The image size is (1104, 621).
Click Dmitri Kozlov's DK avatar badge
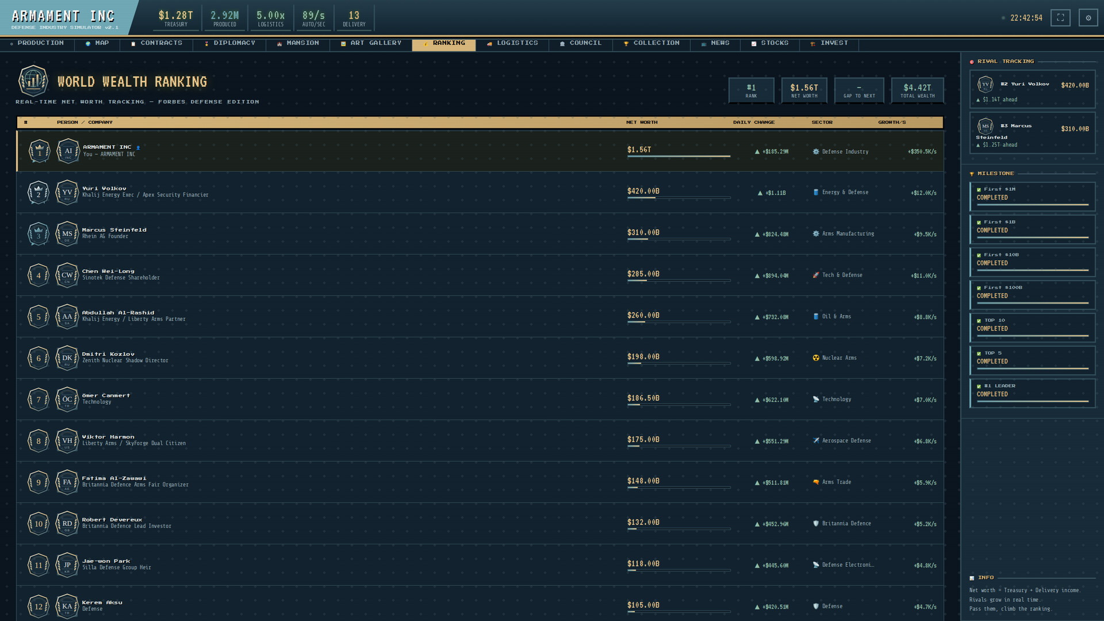click(67, 358)
